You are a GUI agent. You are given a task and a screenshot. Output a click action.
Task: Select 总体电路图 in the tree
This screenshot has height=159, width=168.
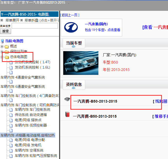point(19,57)
